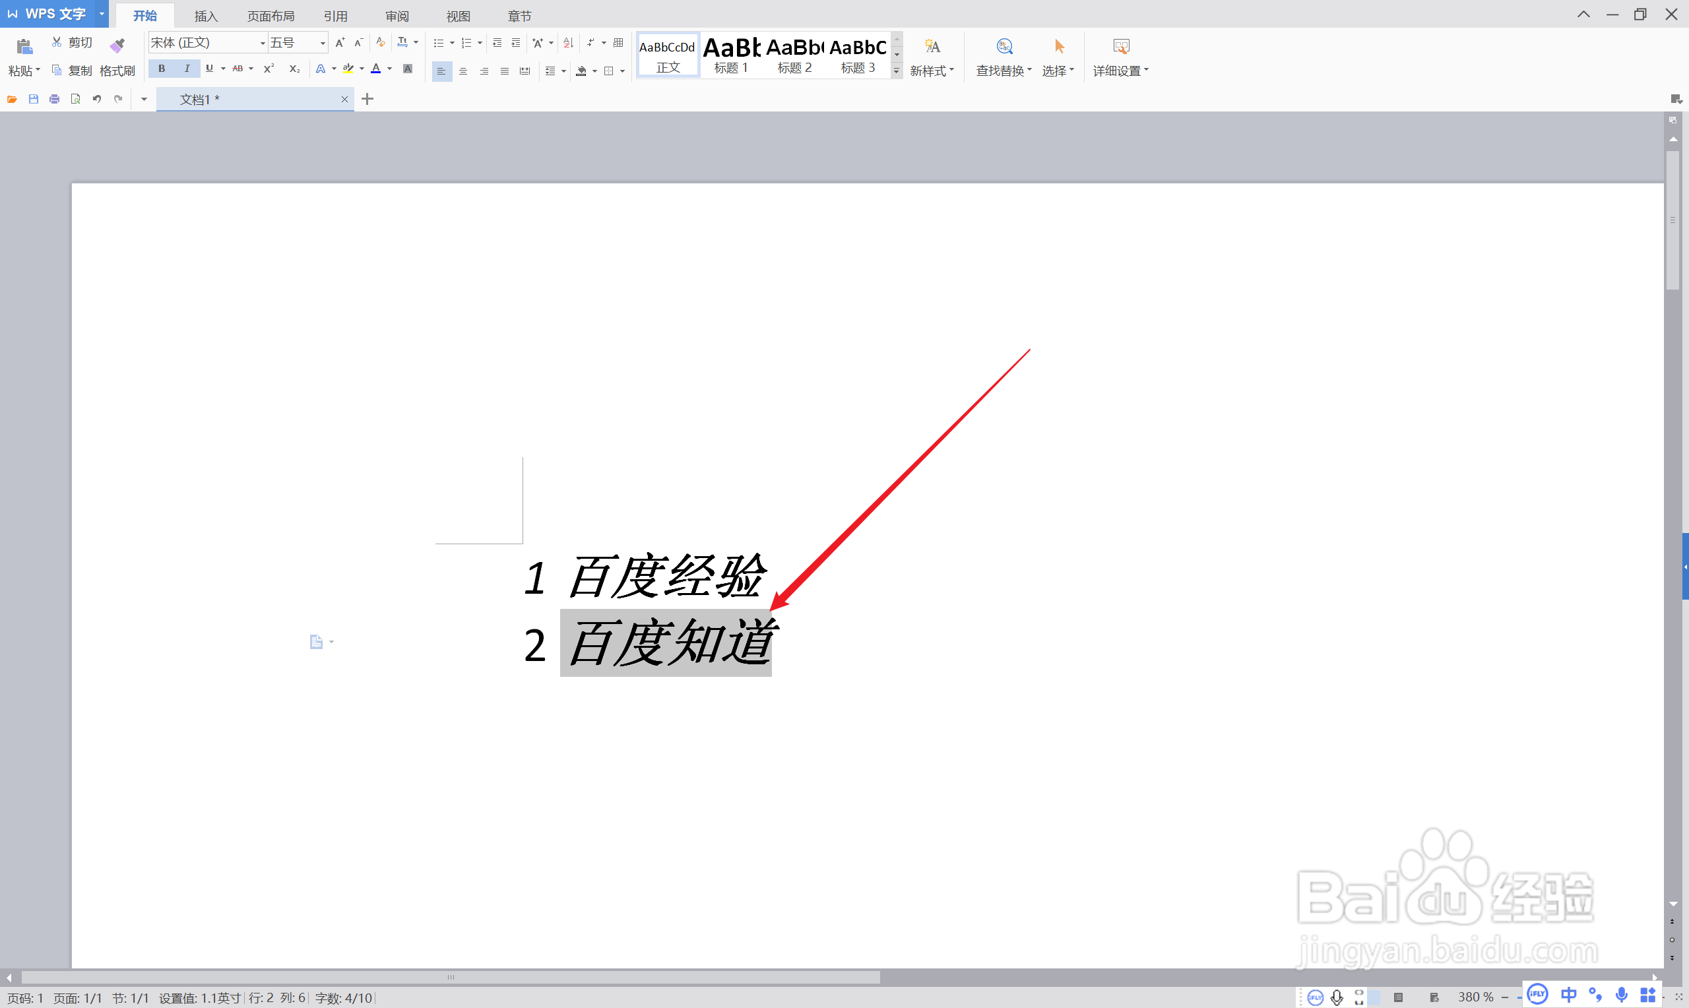The image size is (1689, 1008).
Task: Click the open folder icon in quick toolbar
Action: point(11,99)
